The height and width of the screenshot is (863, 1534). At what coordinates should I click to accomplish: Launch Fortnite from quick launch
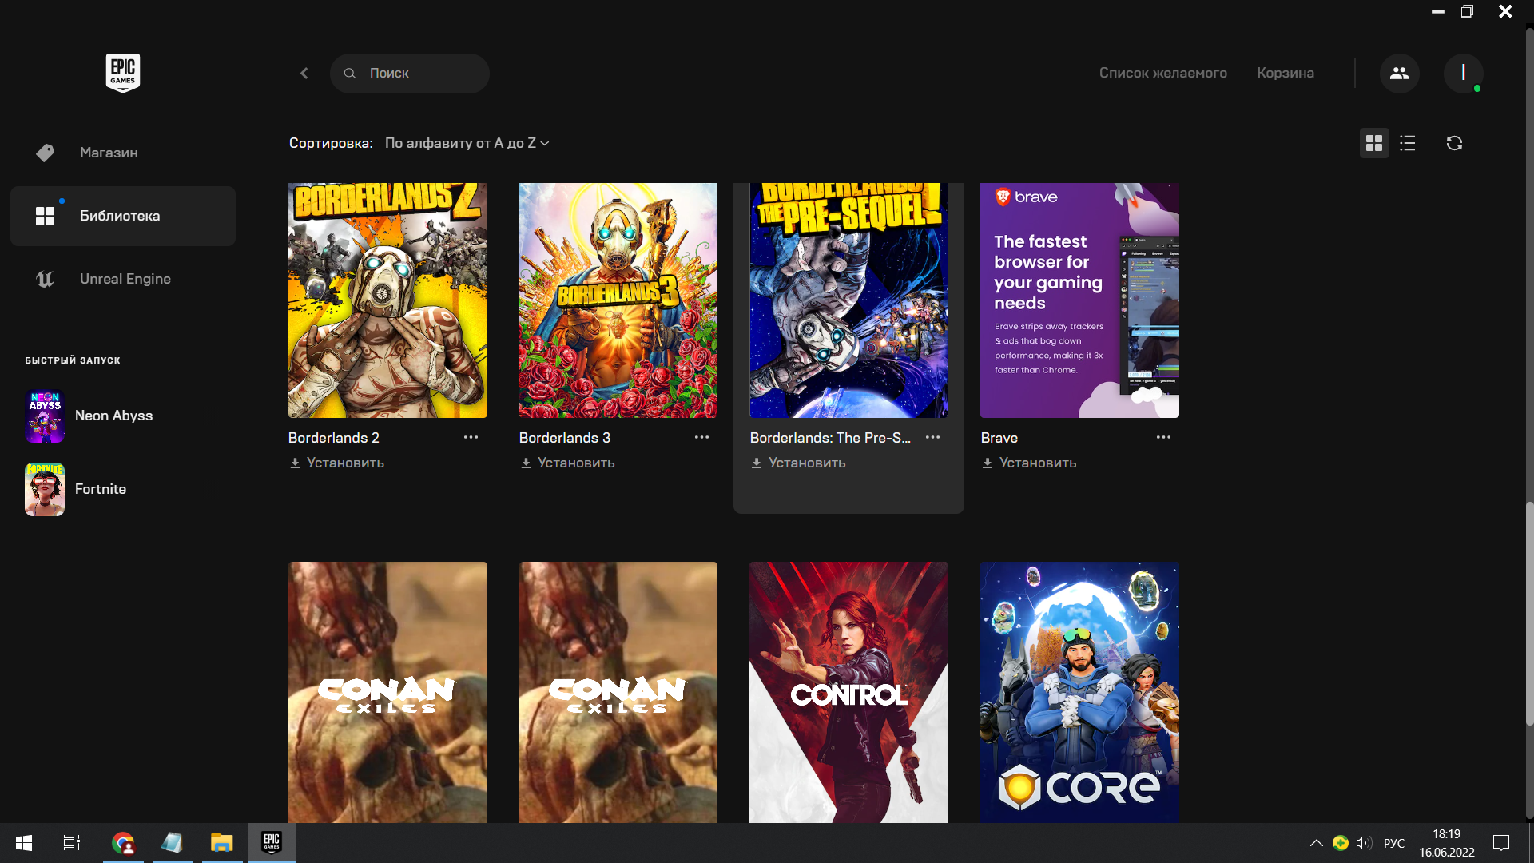77,489
